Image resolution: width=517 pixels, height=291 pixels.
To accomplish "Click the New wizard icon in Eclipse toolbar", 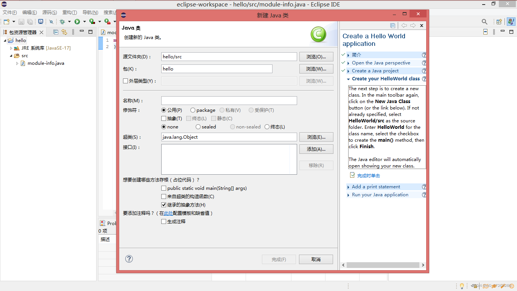I will point(6,22).
